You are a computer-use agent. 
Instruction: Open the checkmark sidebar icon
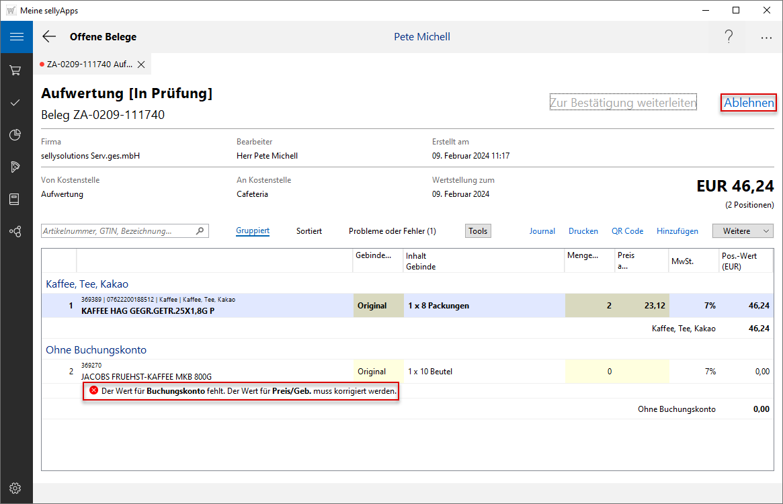(15, 103)
